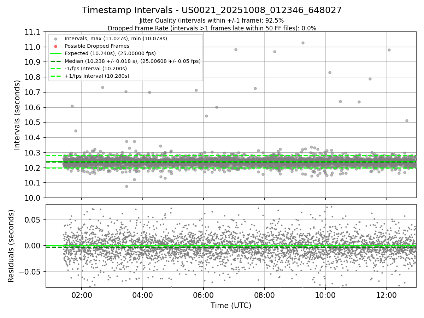Click the 'Time (UTC)' x-axis label

coord(231,306)
